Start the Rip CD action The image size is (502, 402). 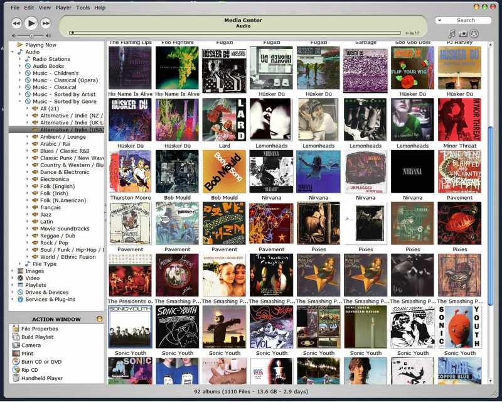29,370
